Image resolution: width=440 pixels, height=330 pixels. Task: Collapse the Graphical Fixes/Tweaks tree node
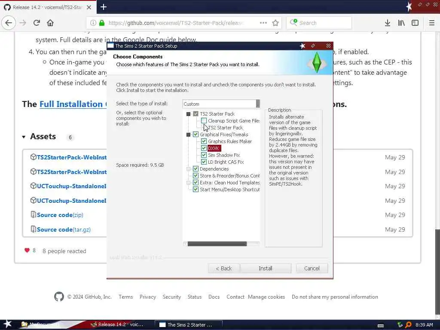pos(188,134)
